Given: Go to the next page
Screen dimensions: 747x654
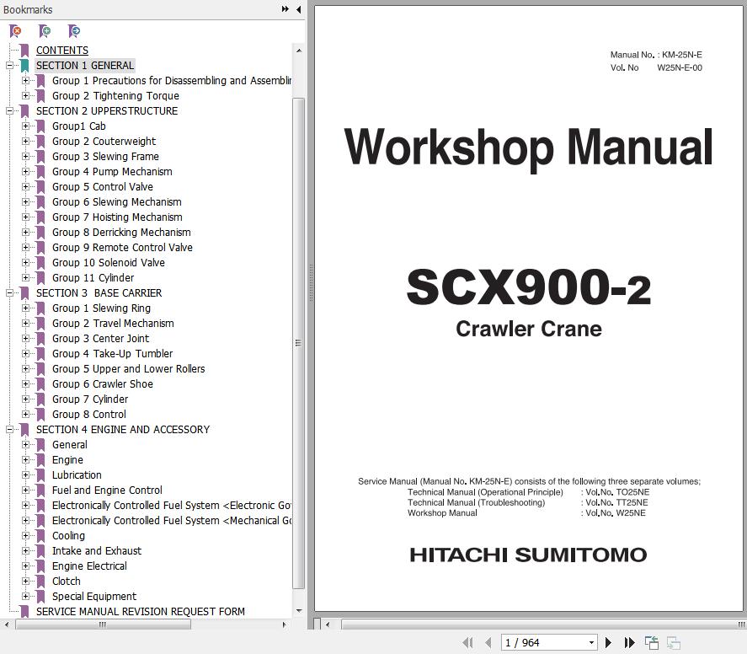Looking at the screenshot, I should pos(608,642).
